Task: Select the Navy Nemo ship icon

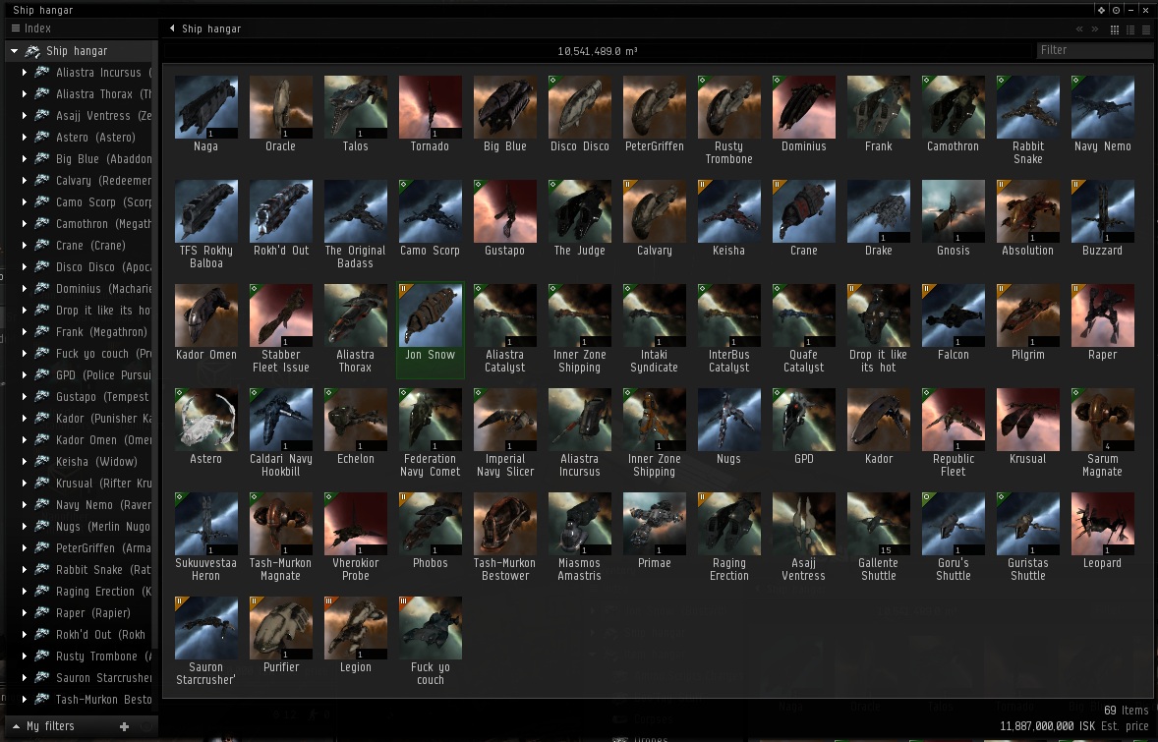Action: pyautogui.click(x=1103, y=107)
